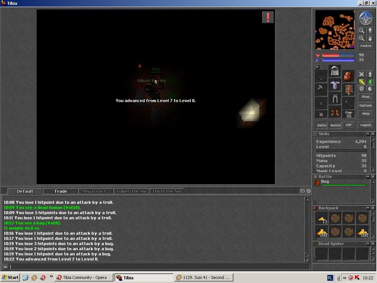Close the Skills panel
Image resolution: width=377 pixels, height=283 pixels.
pyautogui.click(x=373, y=133)
